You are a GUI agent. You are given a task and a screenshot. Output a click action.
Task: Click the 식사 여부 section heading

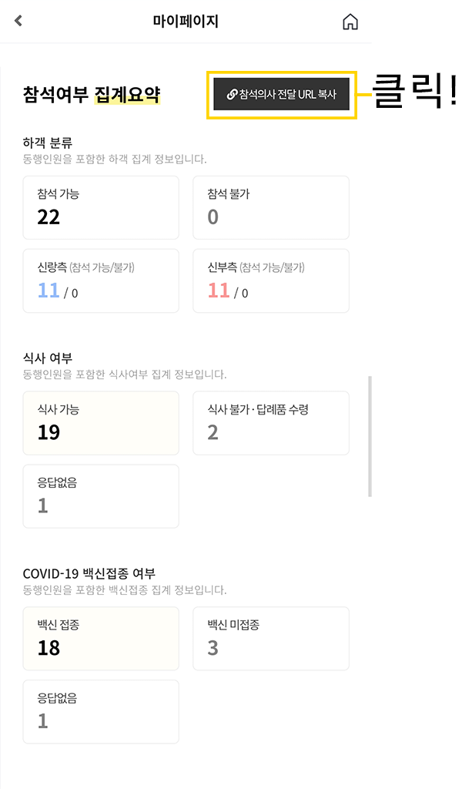48,358
